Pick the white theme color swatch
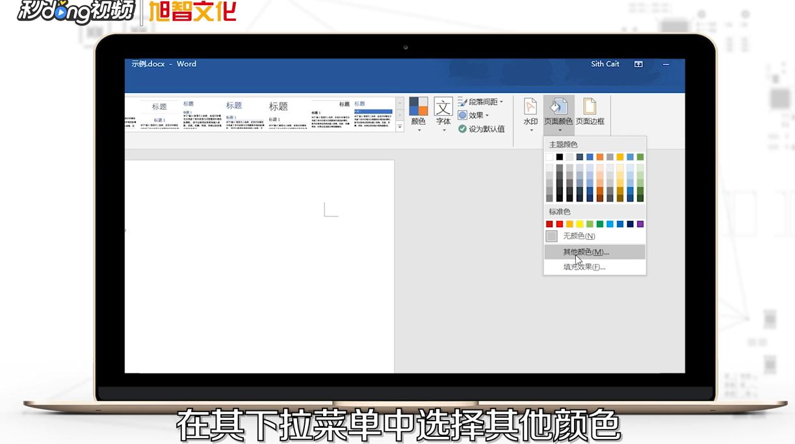795x444 pixels. (x=549, y=157)
